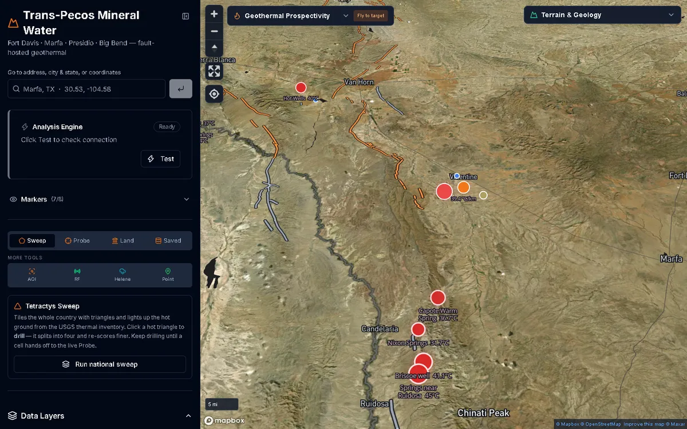Viewport: 687px width, 429px height.
Task: Zoom out on the map
Action: pos(214,31)
